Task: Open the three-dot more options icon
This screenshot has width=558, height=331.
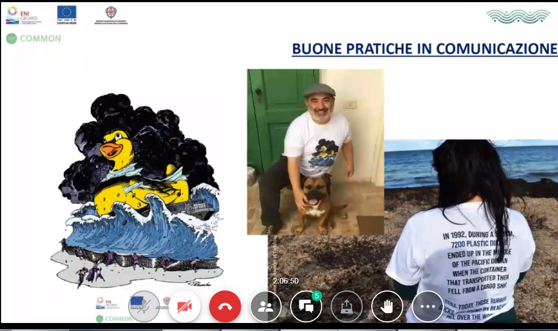Action: pyautogui.click(x=427, y=307)
